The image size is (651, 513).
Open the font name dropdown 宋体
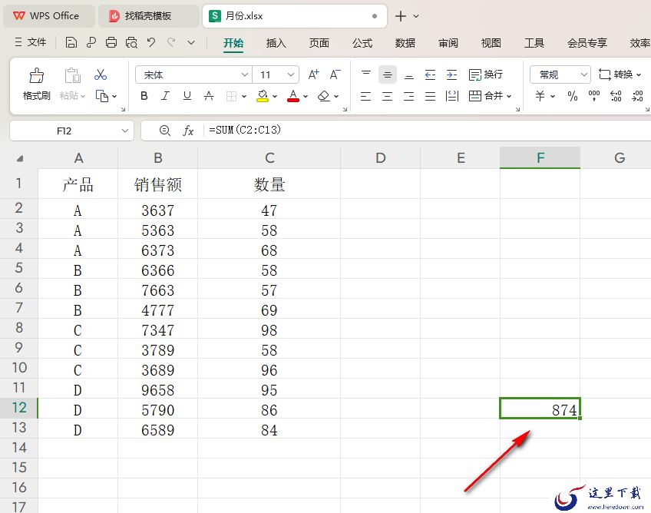click(245, 74)
